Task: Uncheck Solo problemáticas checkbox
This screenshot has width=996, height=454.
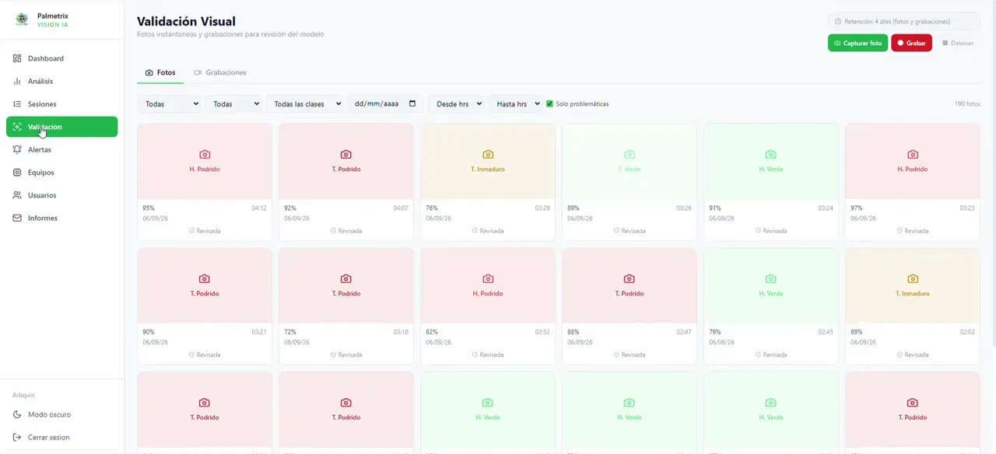Action: click(x=549, y=103)
